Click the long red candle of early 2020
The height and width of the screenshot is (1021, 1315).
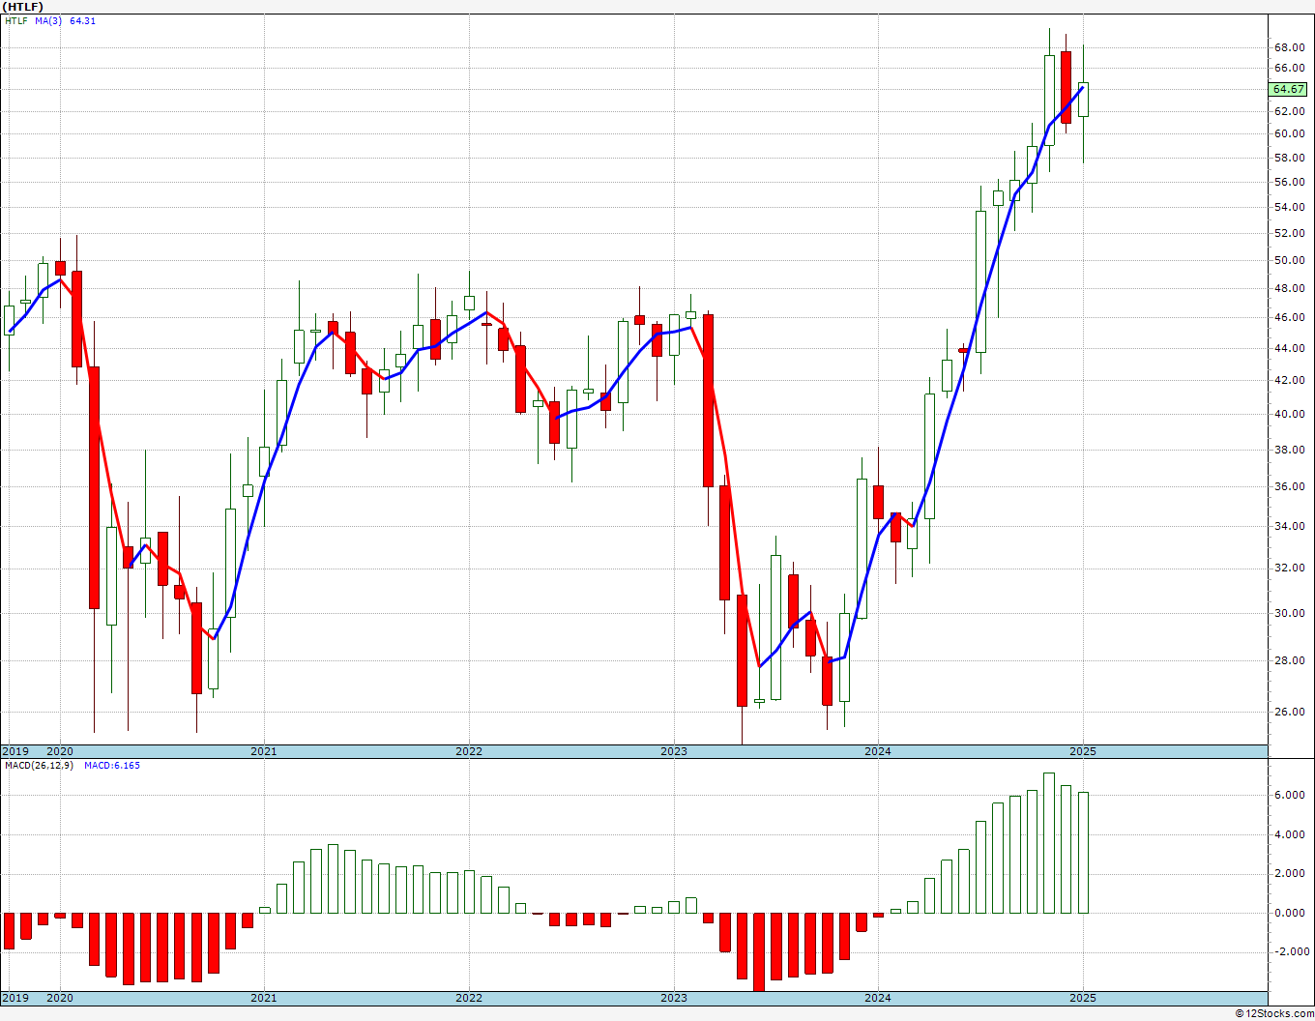[94, 487]
